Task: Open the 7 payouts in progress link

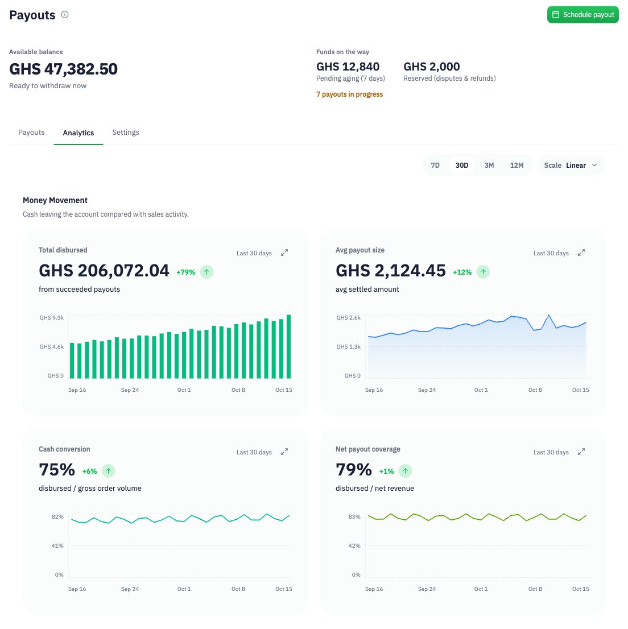Action: coord(349,94)
